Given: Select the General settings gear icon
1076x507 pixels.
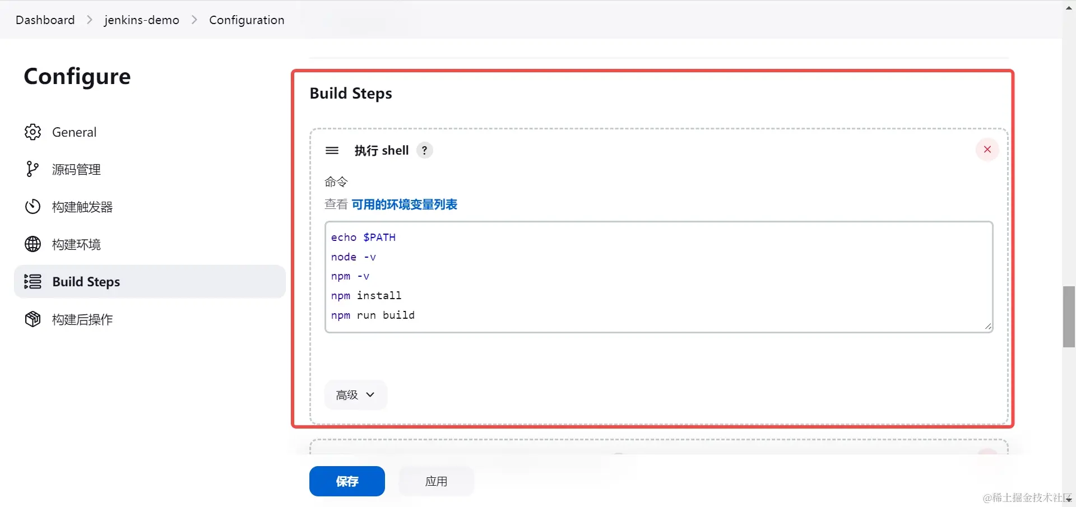Looking at the screenshot, I should (x=33, y=132).
